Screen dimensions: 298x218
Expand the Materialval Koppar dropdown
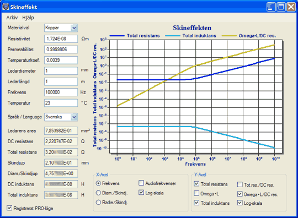pos(74,28)
